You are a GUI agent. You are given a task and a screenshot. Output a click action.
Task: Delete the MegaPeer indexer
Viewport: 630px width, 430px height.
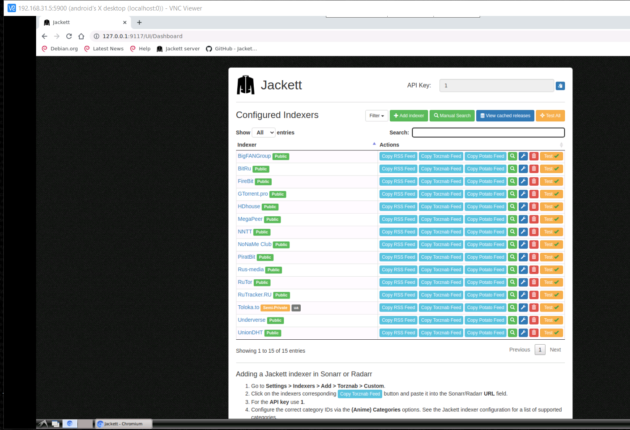point(534,219)
